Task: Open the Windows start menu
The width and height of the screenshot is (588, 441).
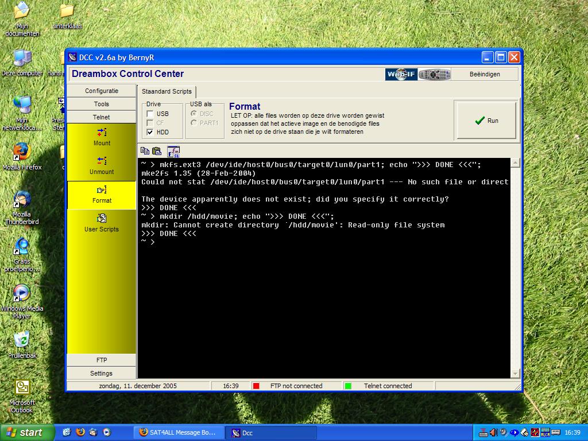Action: [27, 432]
